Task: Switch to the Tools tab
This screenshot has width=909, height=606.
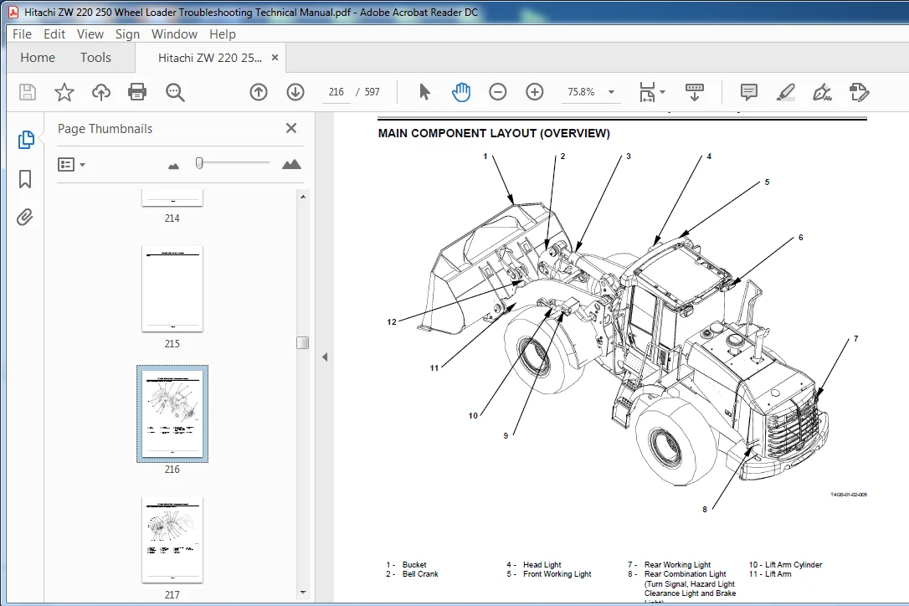Action: pos(95,58)
